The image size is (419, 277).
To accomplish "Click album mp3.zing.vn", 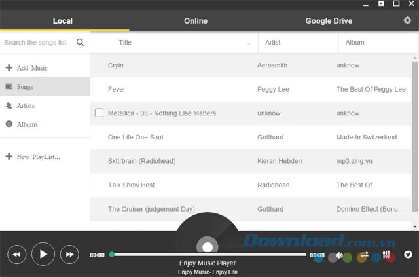I will 354,161.
